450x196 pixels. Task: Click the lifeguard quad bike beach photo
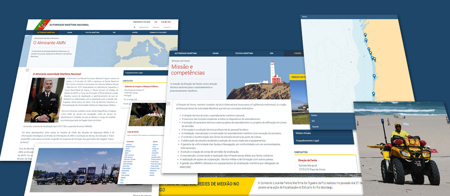pyautogui.click(x=402, y=148)
